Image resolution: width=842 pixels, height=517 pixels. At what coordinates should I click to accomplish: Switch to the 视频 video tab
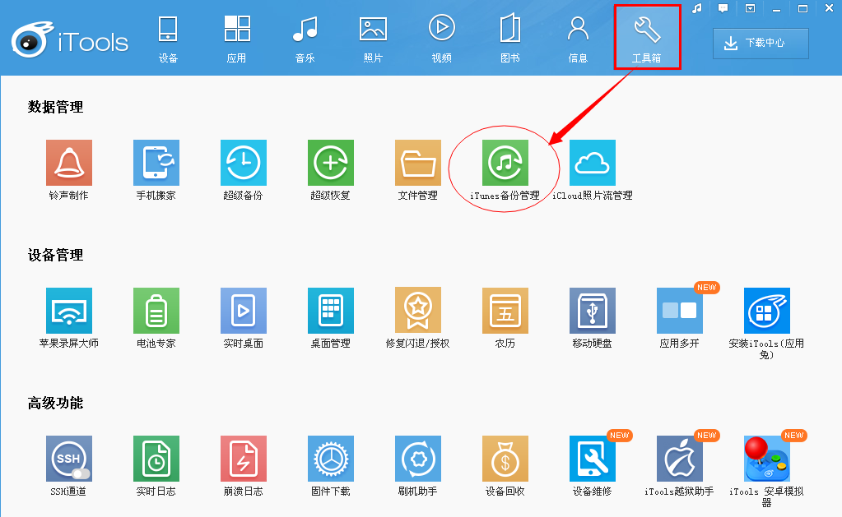coord(441,38)
